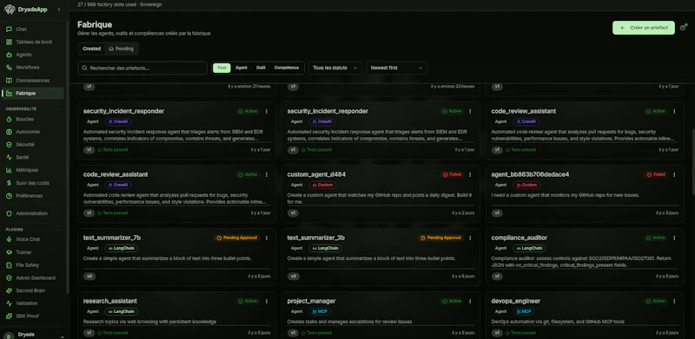Open more options for compliance_auditor
695x339 pixels.
coord(674,238)
